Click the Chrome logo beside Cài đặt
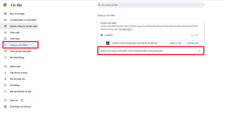Screen dimensions: 225x136 (5, 5)
